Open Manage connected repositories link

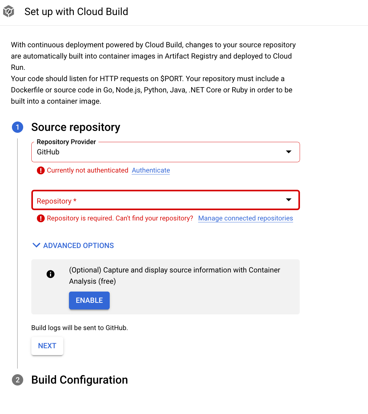pyautogui.click(x=245, y=218)
